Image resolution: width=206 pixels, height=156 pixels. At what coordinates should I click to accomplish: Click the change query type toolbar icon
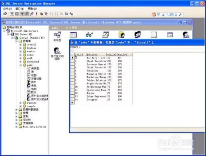tap(32, 14)
